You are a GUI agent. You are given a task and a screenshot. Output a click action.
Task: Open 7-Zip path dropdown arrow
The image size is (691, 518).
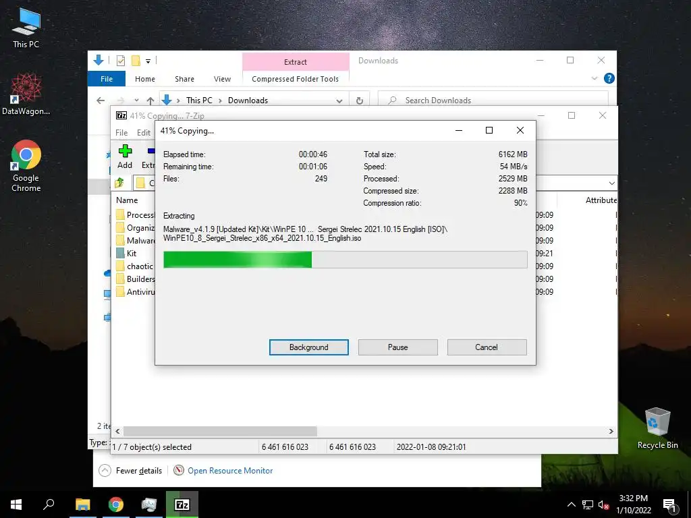pos(611,183)
